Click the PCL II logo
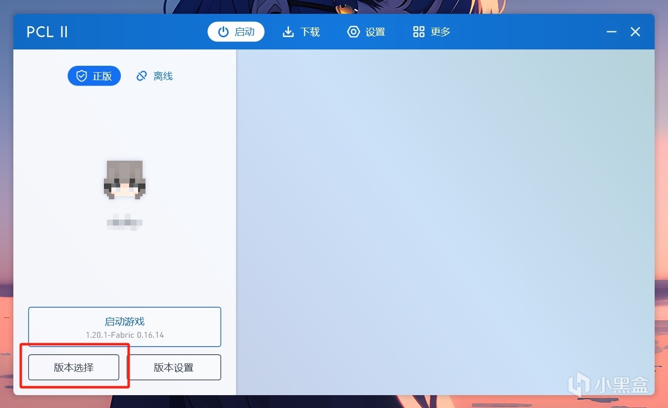 47,32
